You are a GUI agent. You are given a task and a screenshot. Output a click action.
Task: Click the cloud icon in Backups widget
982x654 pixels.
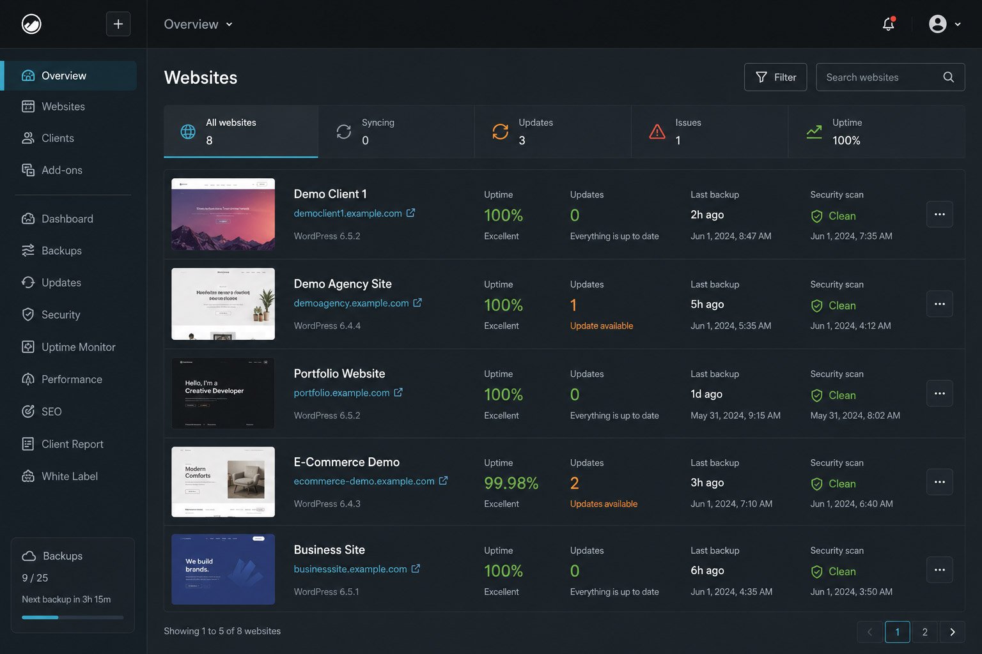pos(29,556)
